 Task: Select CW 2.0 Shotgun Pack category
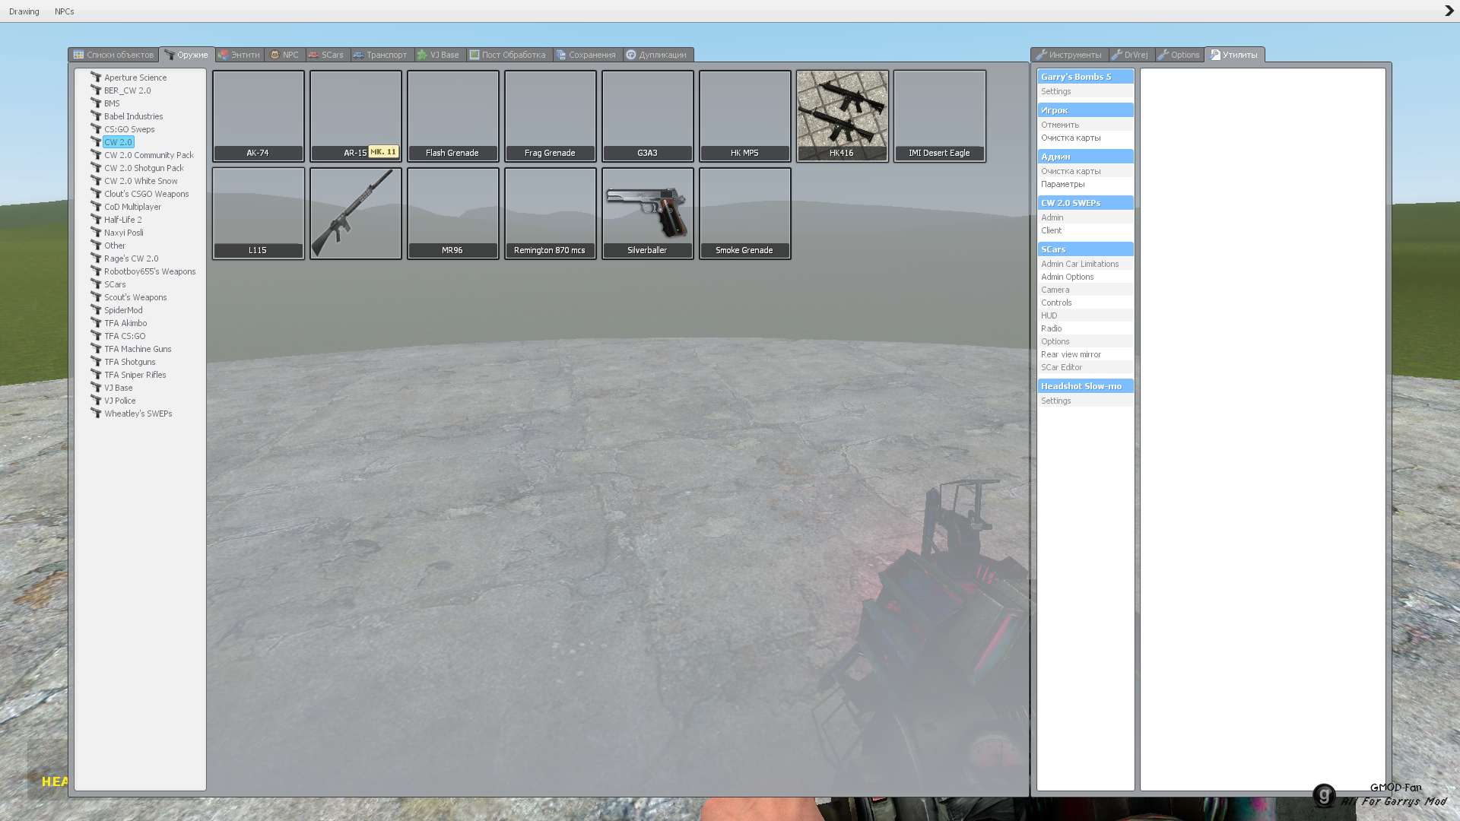tap(144, 168)
